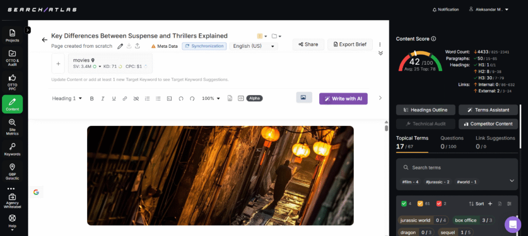Viewport: 528px width, 236px height.
Task: Click the pencil icon to edit page title
Action: click(120, 46)
